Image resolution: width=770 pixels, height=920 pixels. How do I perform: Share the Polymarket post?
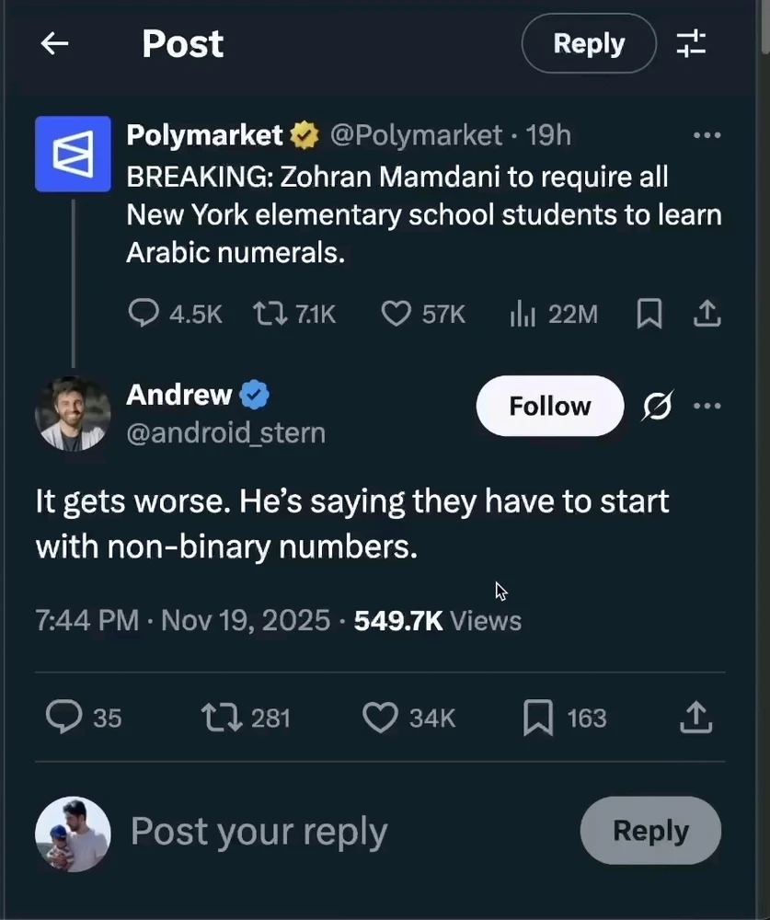pos(706,315)
